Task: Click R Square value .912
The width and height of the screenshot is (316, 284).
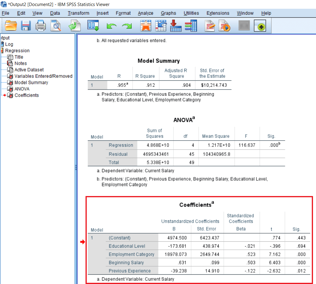Action: point(151,85)
